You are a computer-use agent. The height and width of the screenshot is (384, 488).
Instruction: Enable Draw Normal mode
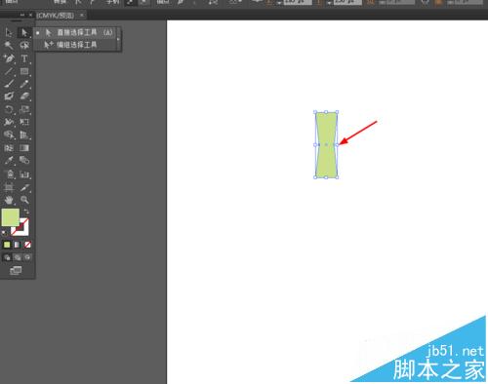coord(7,257)
